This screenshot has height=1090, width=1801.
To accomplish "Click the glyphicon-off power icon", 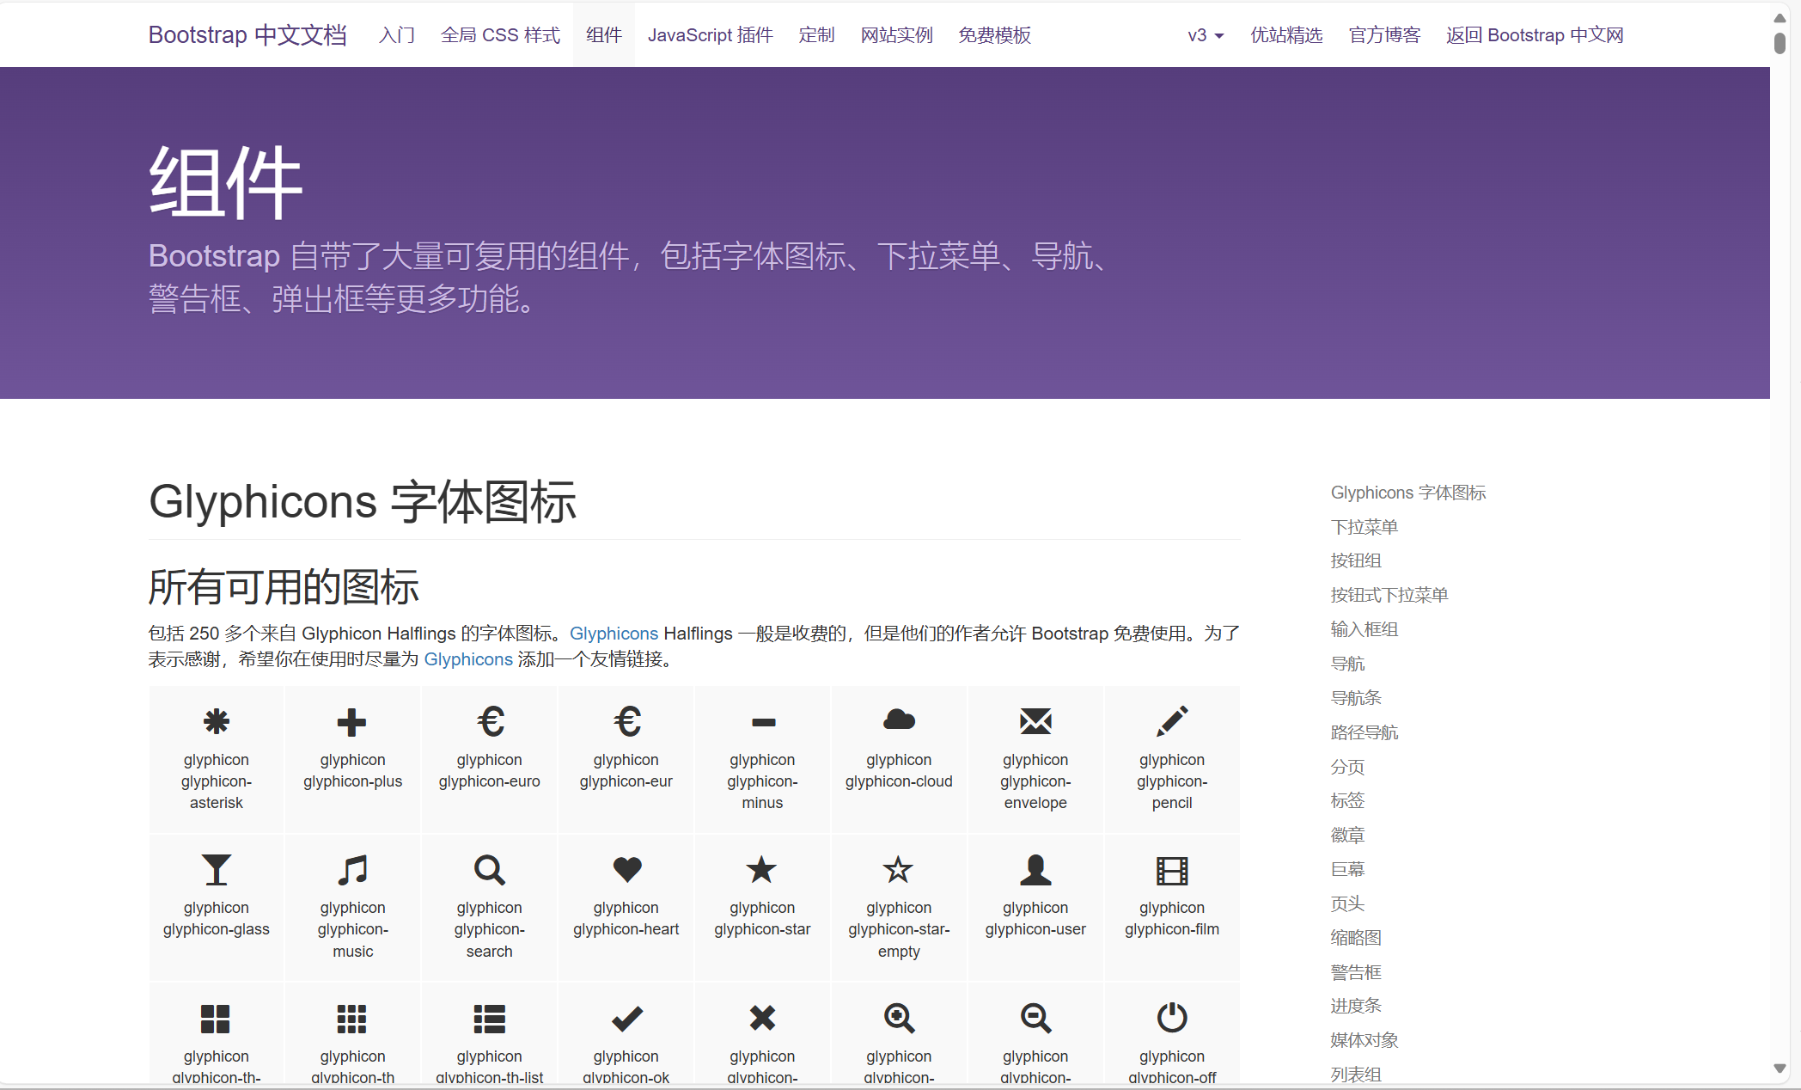I will [1172, 1018].
